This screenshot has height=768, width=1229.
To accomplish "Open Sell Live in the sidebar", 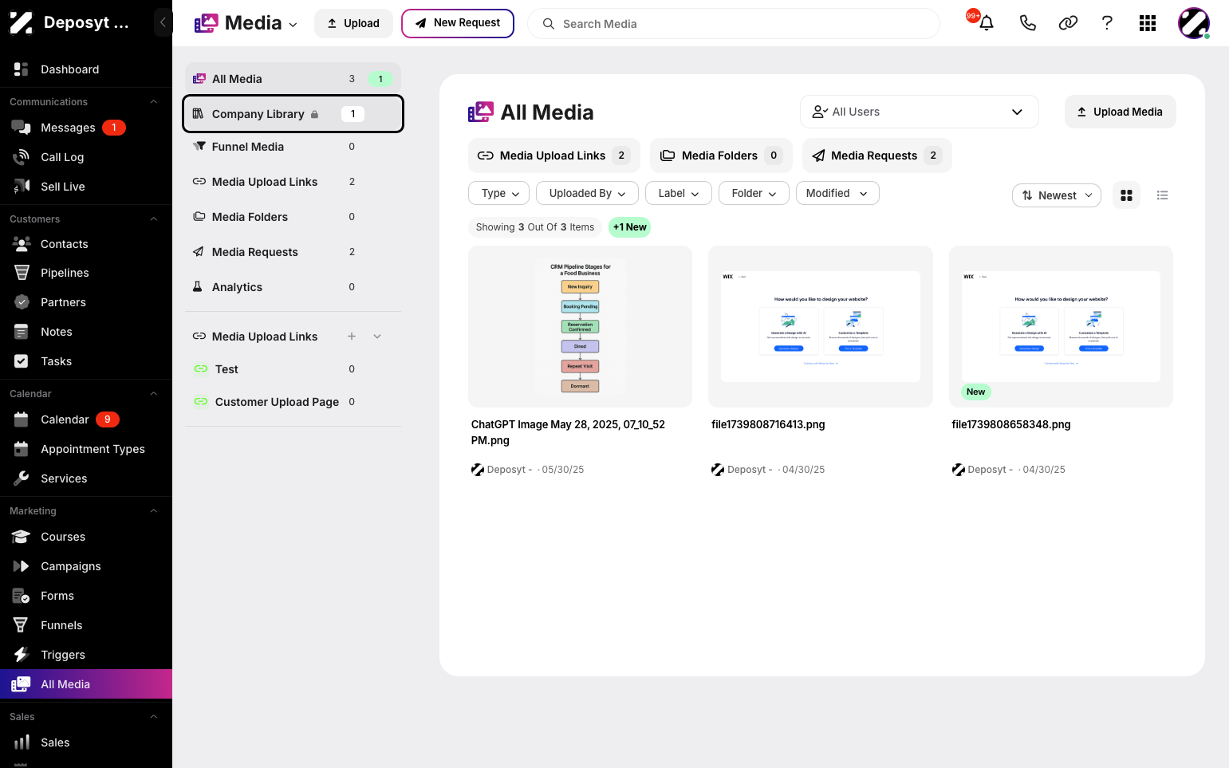I will pyautogui.click(x=86, y=187).
